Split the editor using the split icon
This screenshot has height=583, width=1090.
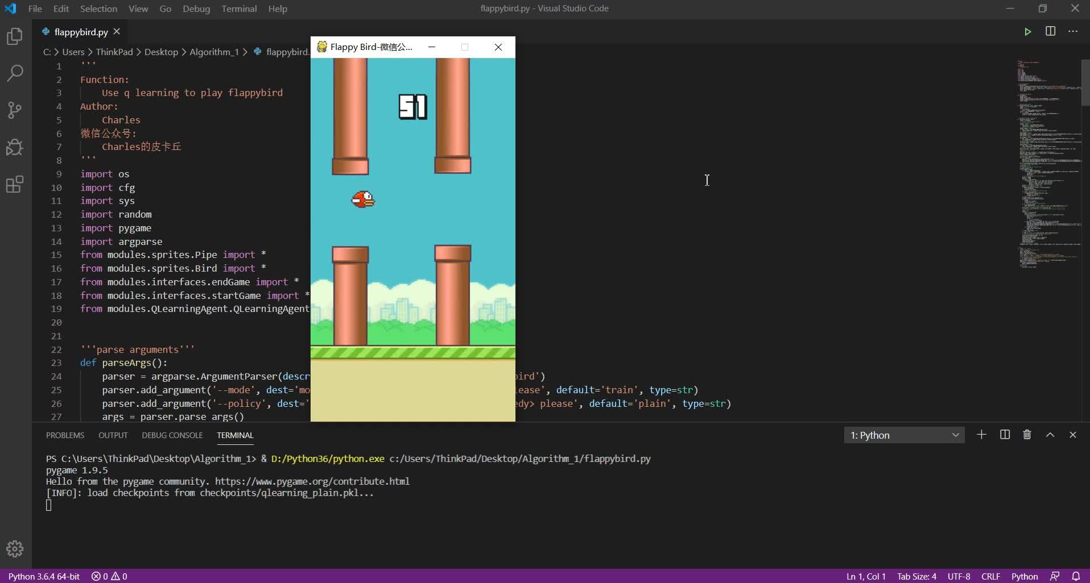1050,32
